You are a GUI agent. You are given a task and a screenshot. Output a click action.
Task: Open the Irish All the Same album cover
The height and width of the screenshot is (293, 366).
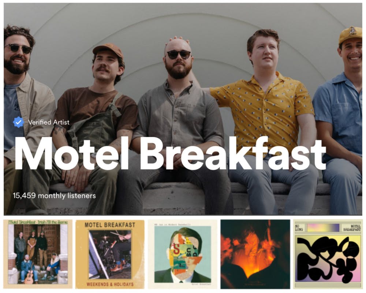click(x=38, y=254)
